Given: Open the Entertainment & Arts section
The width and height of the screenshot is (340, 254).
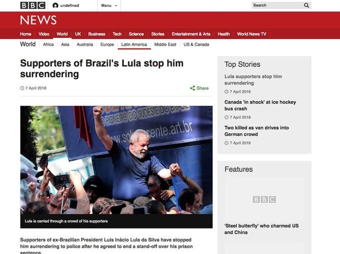Looking at the screenshot, I should (191, 34).
